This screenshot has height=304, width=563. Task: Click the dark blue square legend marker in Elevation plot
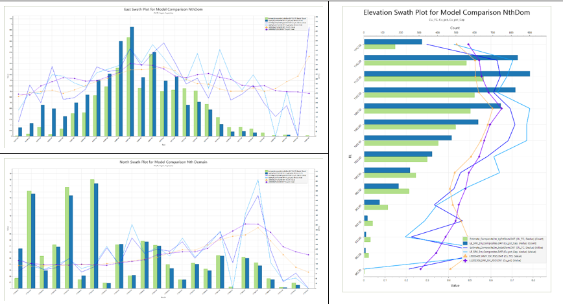[465, 243]
